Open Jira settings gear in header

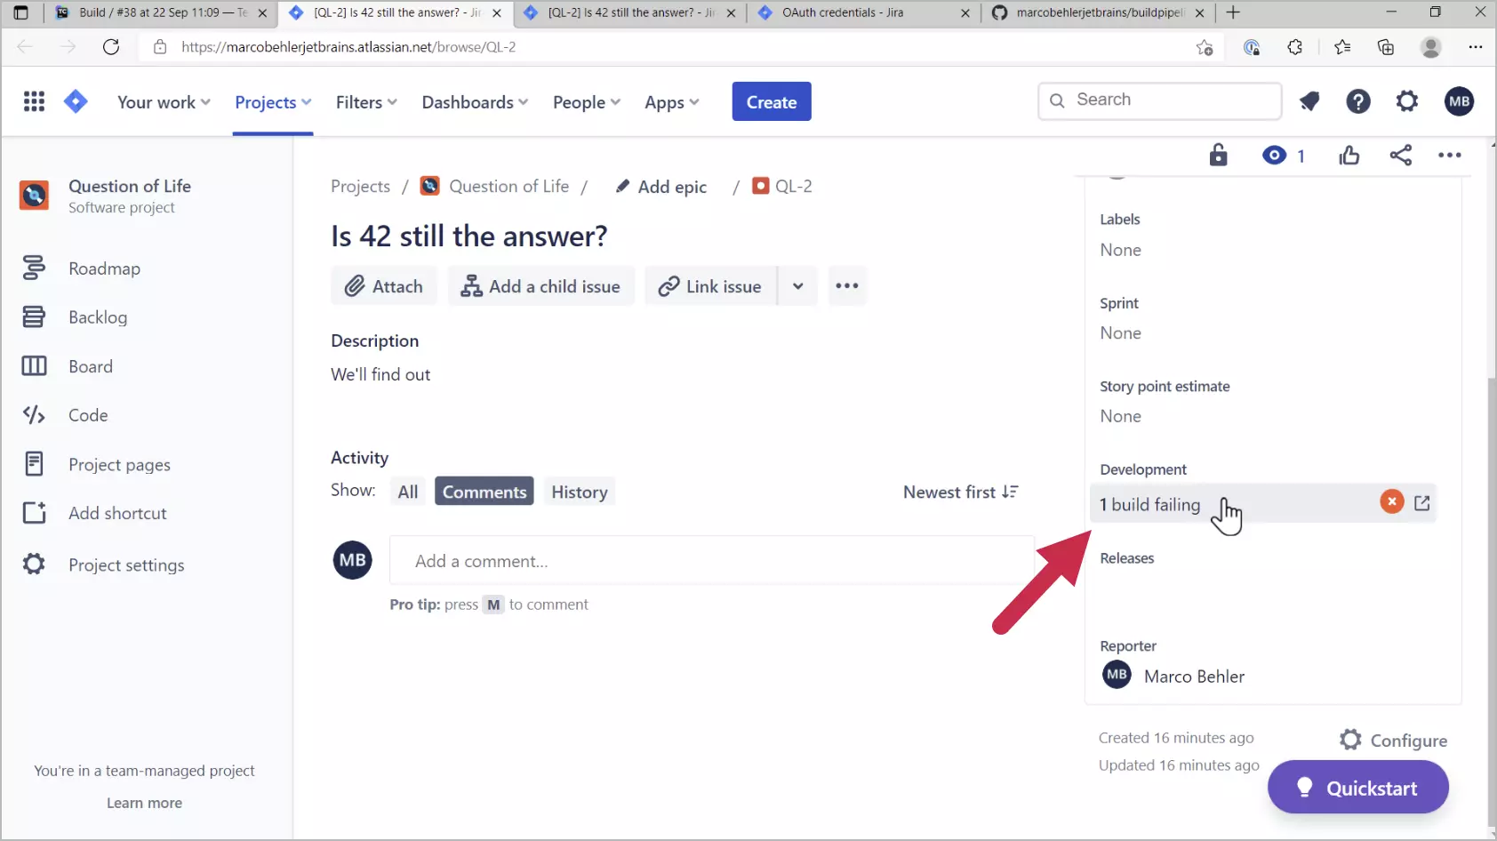point(1407,101)
